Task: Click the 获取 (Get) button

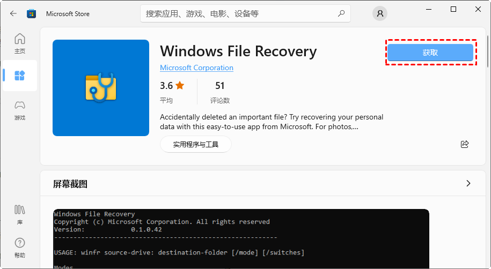Action: click(x=430, y=53)
